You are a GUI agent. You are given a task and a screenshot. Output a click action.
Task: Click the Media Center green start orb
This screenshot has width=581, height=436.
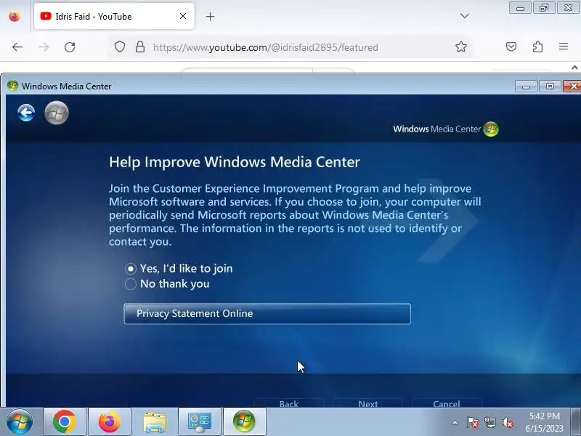[x=57, y=113]
